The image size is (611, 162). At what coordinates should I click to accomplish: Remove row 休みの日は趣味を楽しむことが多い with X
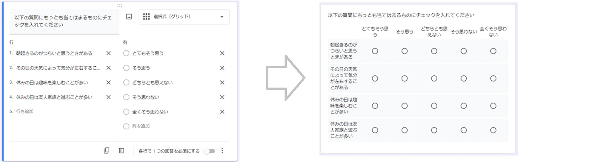(109, 82)
